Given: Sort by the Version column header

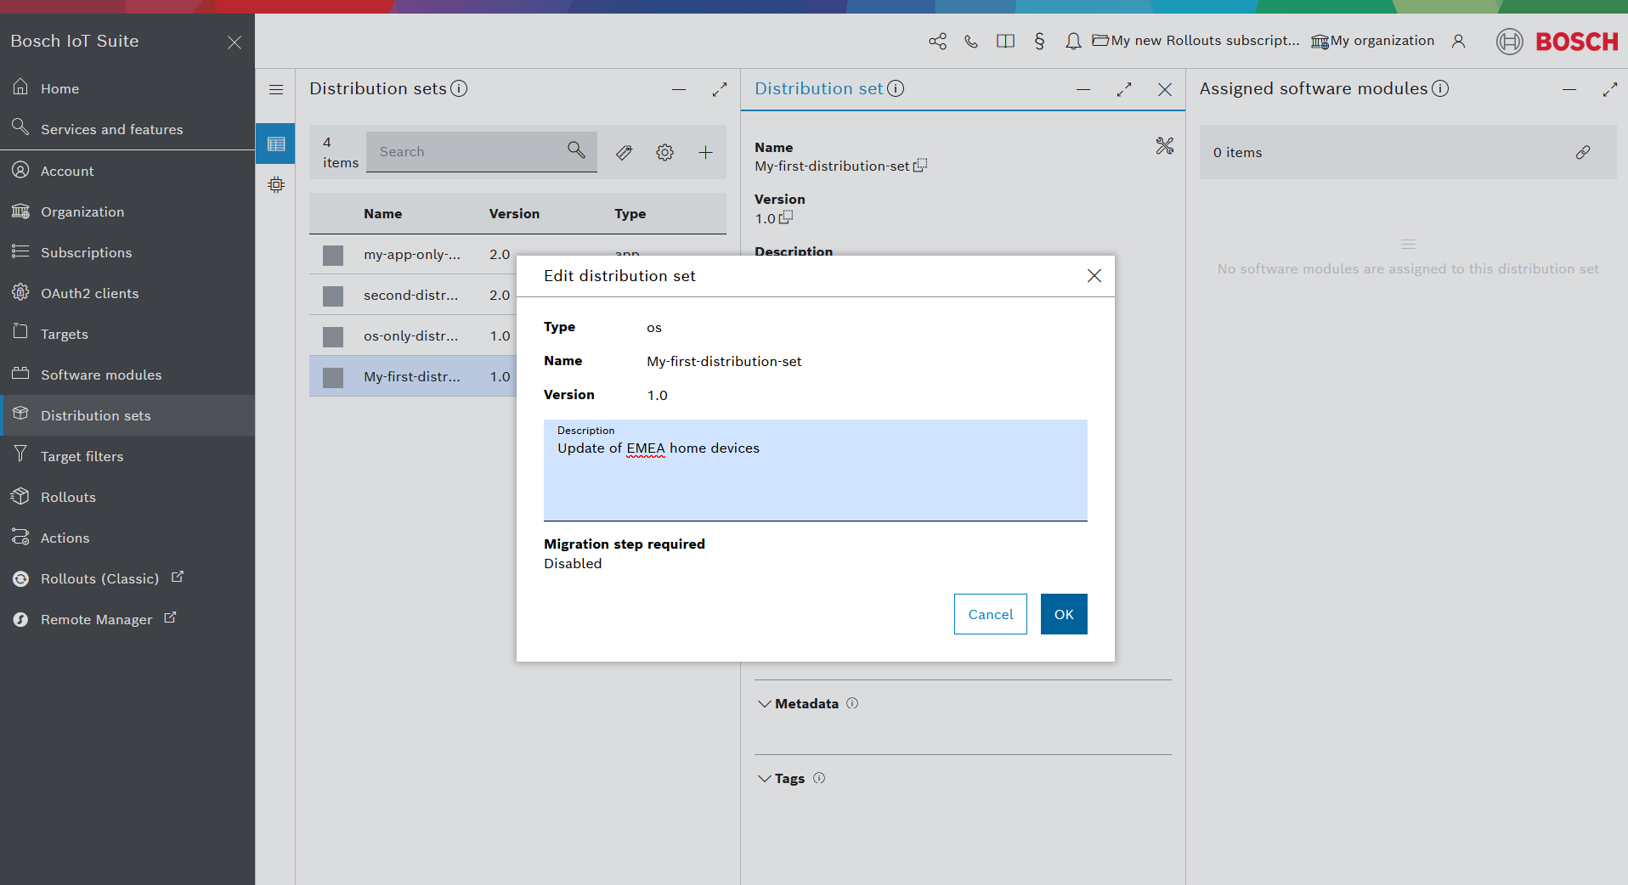Looking at the screenshot, I should click(x=514, y=214).
